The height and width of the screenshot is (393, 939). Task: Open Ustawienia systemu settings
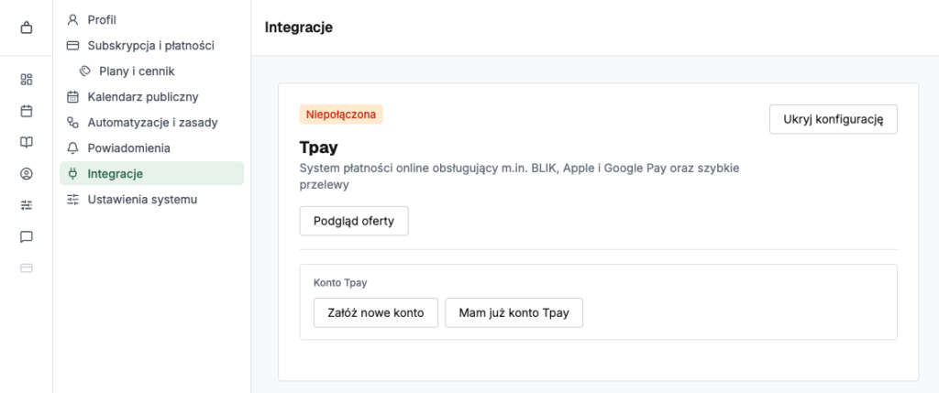[x=151, y=200]
